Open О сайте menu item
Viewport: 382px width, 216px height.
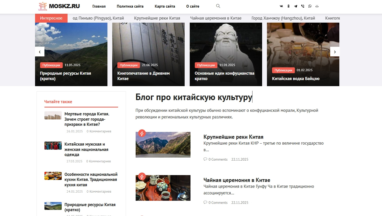point(193,6)
